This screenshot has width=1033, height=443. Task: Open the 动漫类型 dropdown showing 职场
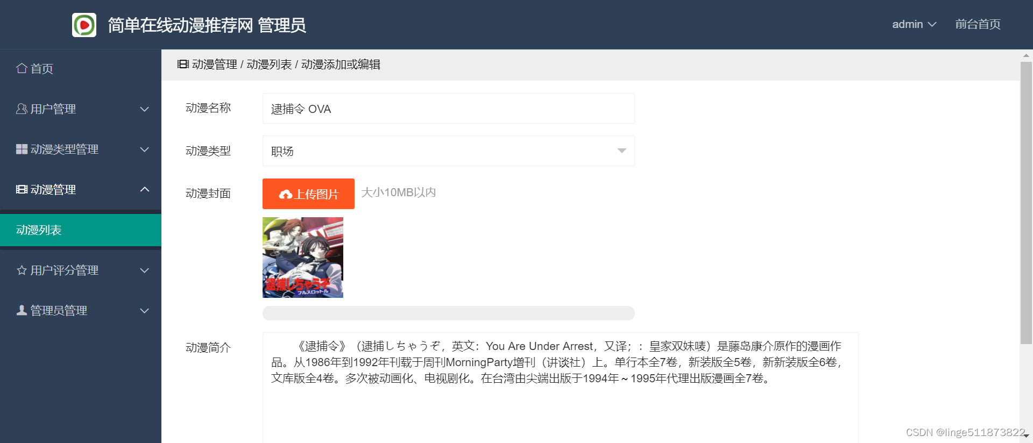tap(448, 151)
